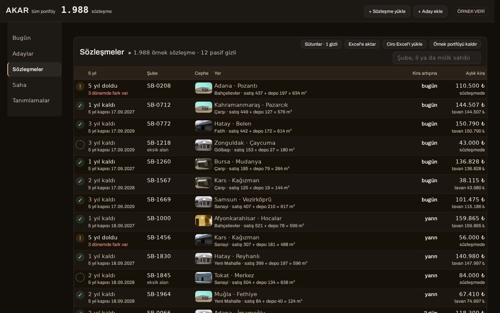Open the yellow facade photo for Afyonkarahisar Hocalar

click(x=204, y=221)
